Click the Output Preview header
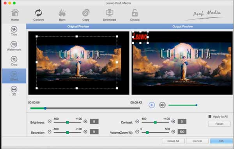 tap(183, 26)
